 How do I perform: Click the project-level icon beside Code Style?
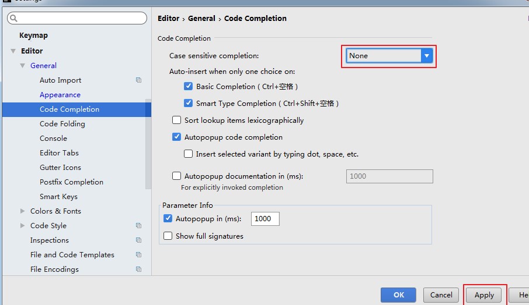click(138, 226)
